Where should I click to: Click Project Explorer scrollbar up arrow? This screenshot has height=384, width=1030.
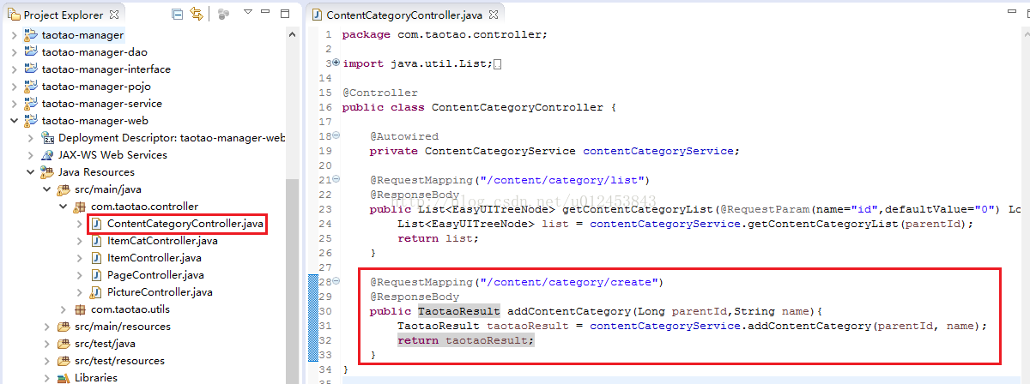point(293,34)
